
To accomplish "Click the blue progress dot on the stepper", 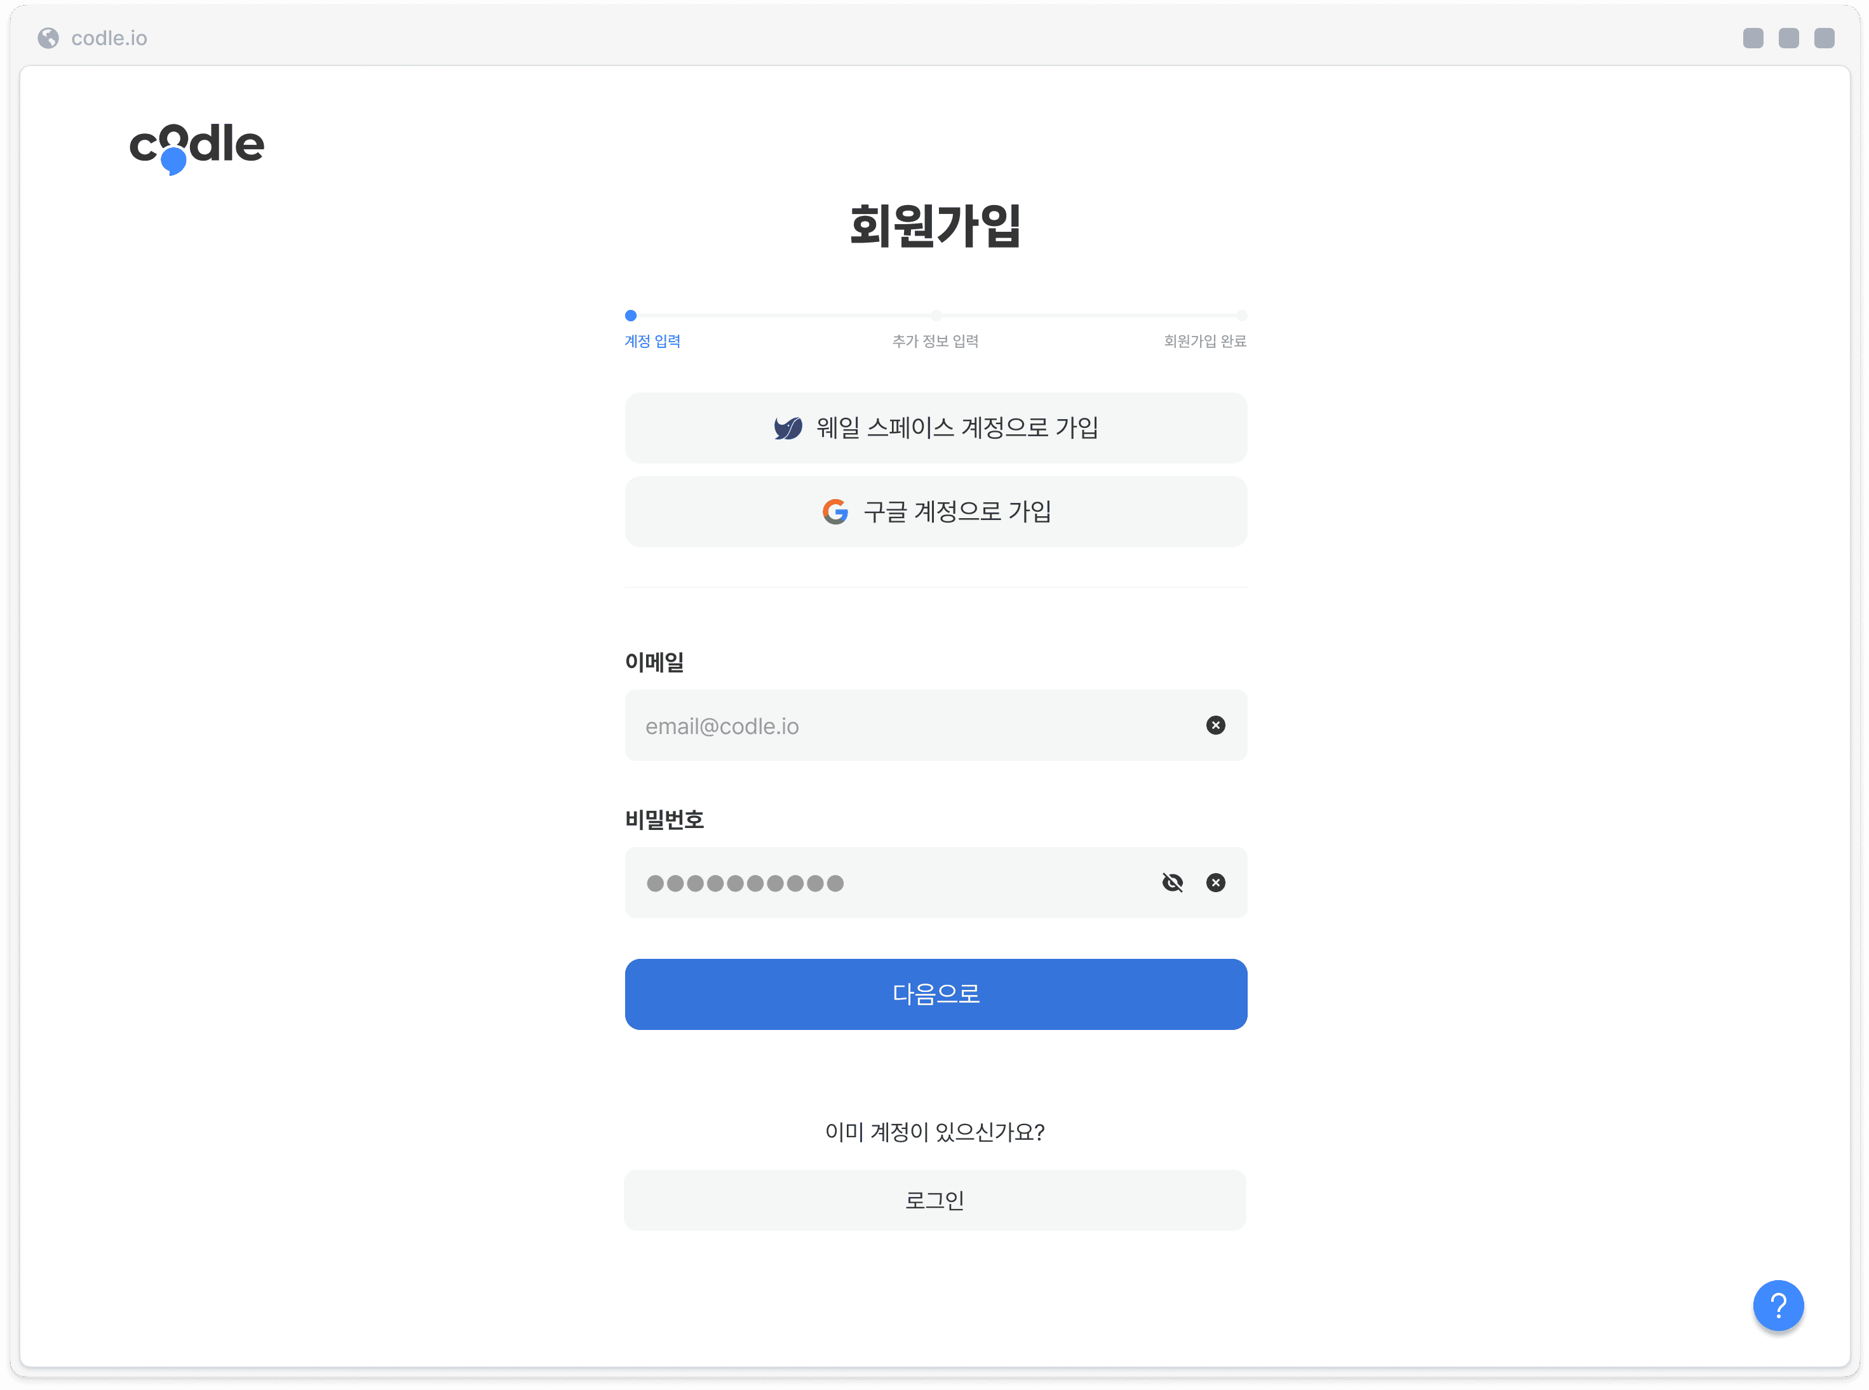I will coord(631,316).
